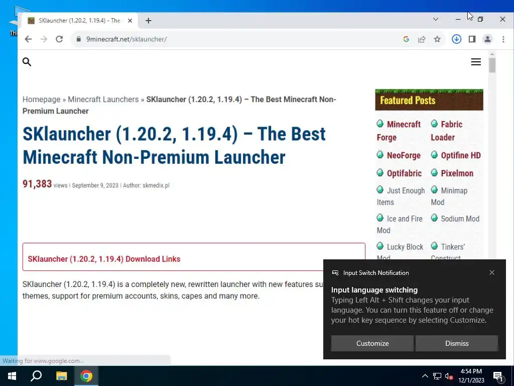Click the share page icon
The height and width of the screenshot is (386, 514).
[422, 39]
